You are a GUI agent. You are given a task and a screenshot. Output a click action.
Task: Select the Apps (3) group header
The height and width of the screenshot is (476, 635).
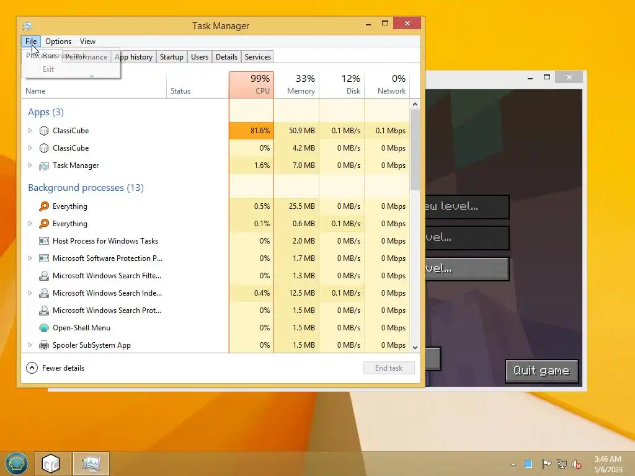pos(46,112)
